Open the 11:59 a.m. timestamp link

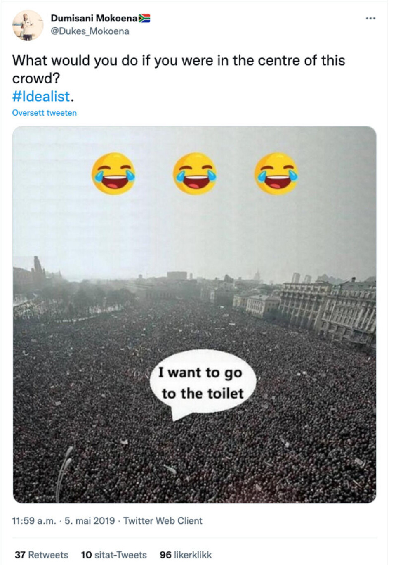point(34,521)
